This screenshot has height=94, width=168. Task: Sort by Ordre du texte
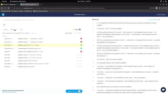(x=68, y=33)
